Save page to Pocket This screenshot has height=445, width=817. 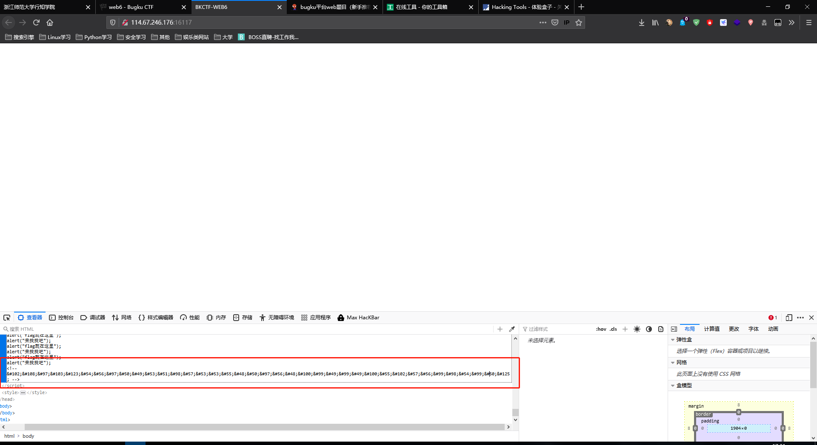(555, 23)
